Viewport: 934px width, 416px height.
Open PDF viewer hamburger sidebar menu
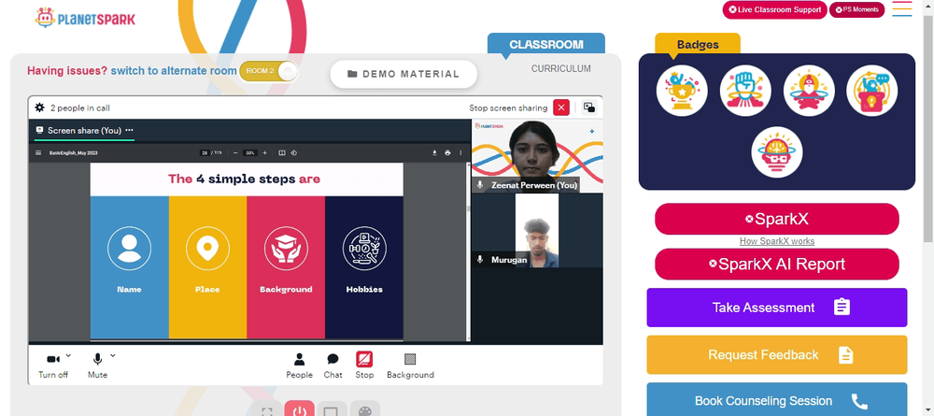(38, 153)
